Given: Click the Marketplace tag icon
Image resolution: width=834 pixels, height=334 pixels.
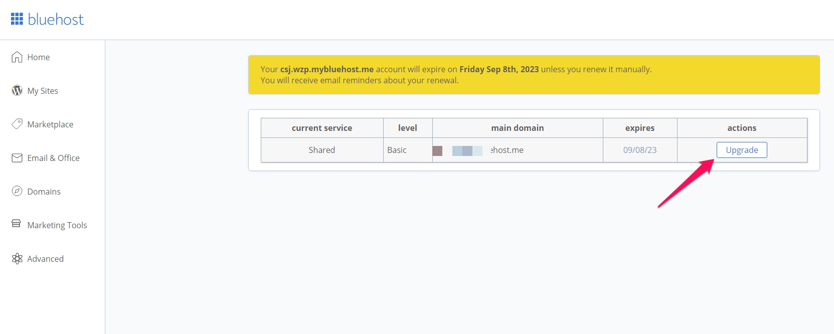Looking at the screenshot, I should click(x=17, y=124).
